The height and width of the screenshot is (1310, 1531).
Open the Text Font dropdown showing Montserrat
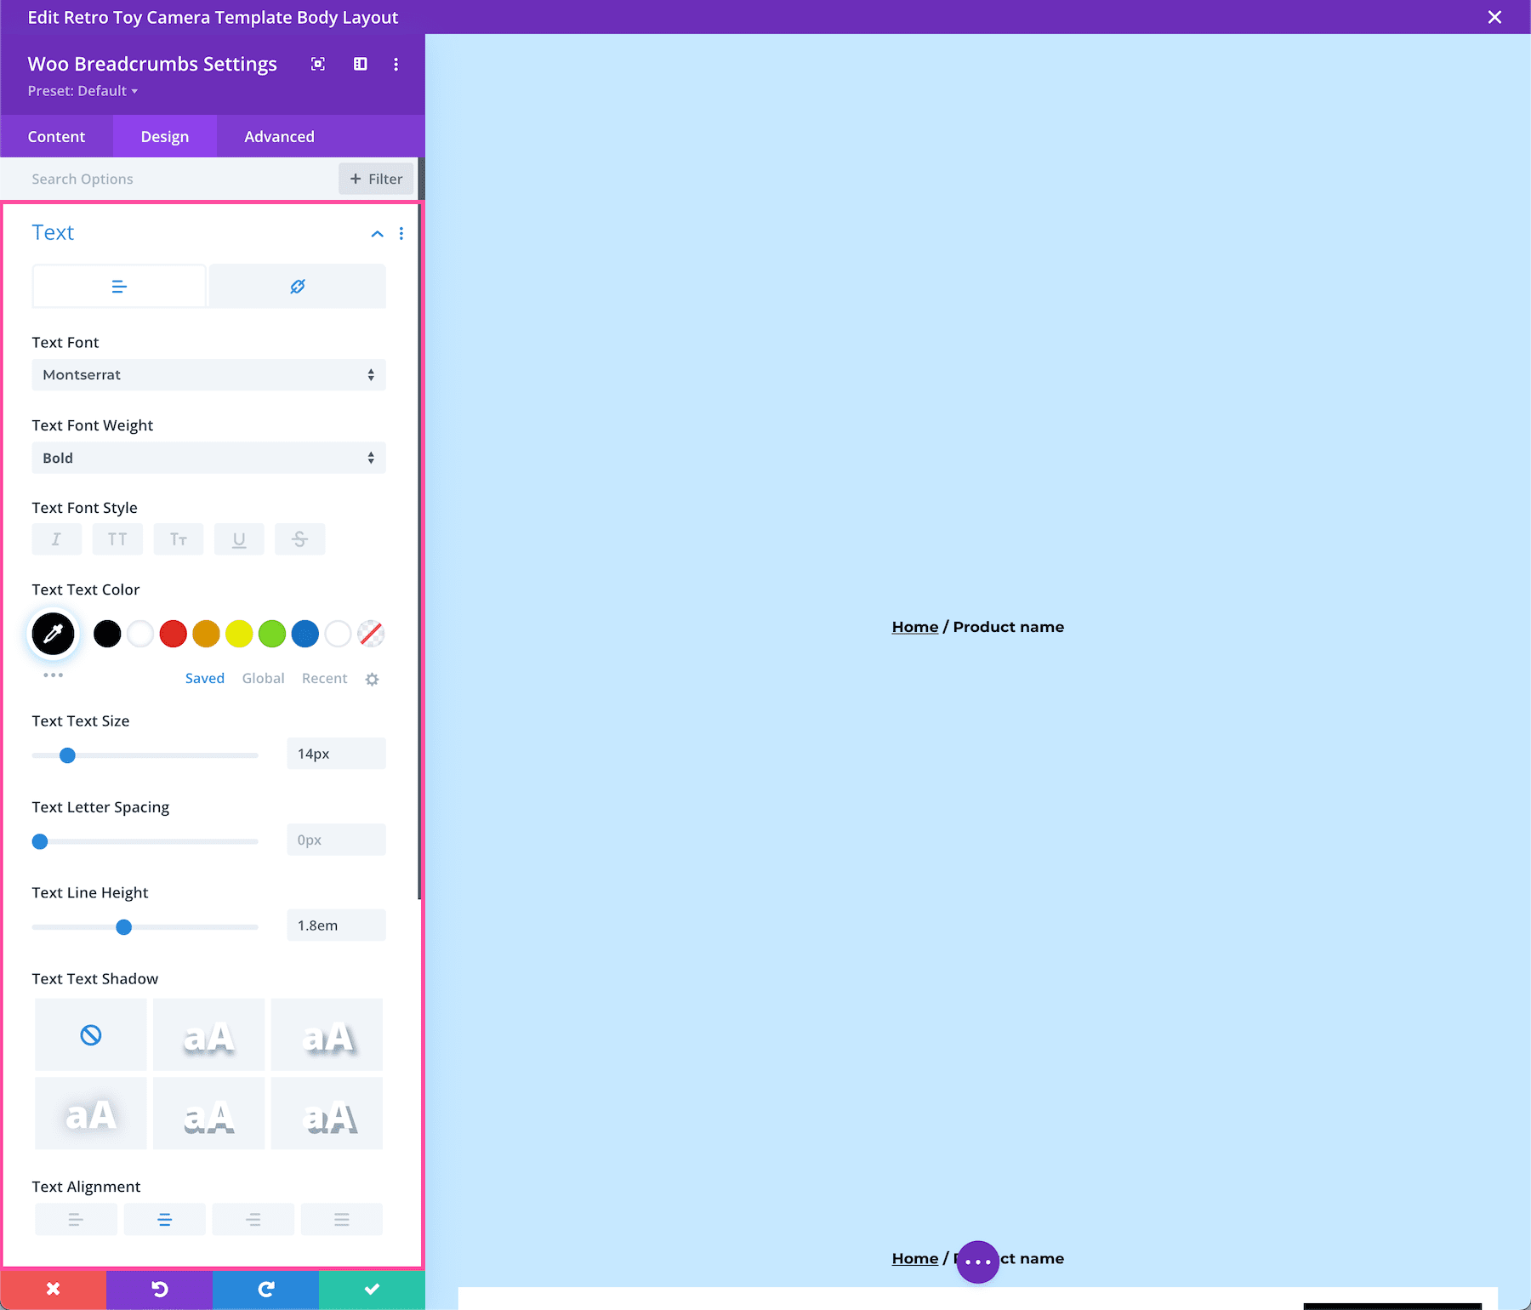[208, 374]
